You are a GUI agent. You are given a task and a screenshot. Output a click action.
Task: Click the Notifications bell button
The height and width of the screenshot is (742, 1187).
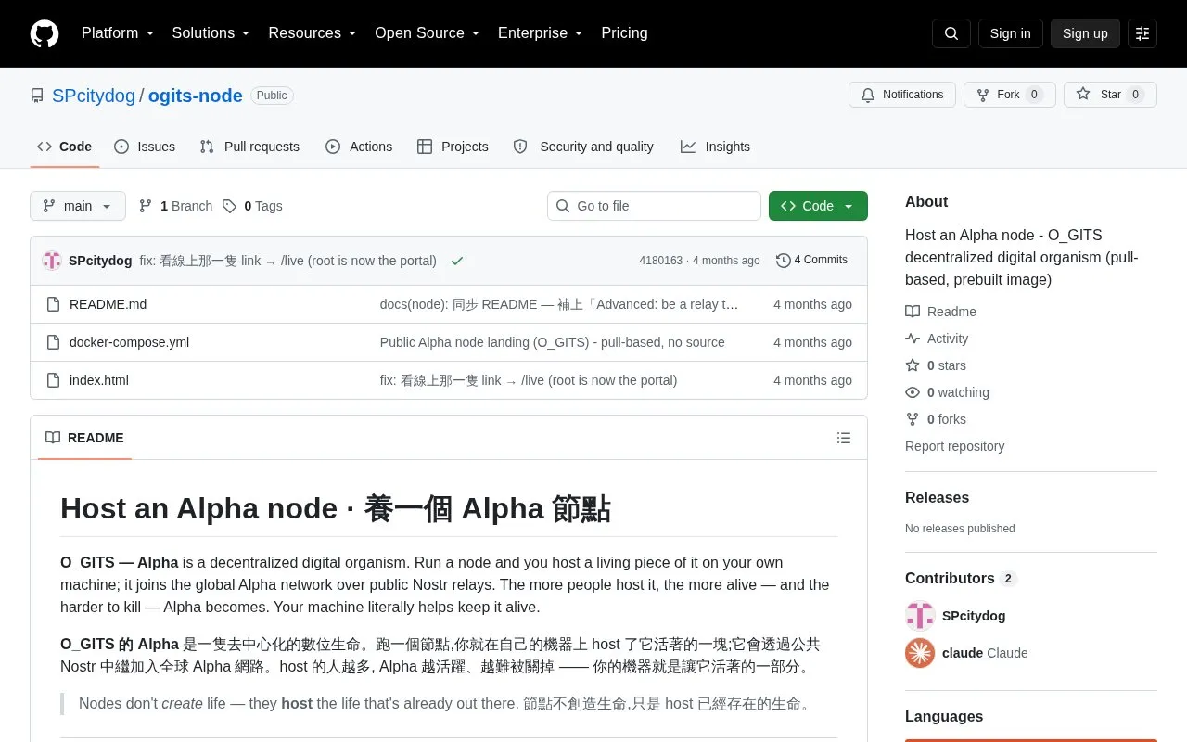902,95
